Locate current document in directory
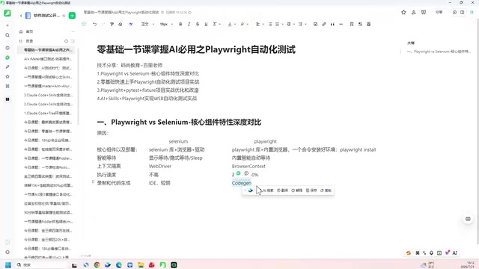Image resolution: width=479 pixels, height=269 pixels. [66, 41]
